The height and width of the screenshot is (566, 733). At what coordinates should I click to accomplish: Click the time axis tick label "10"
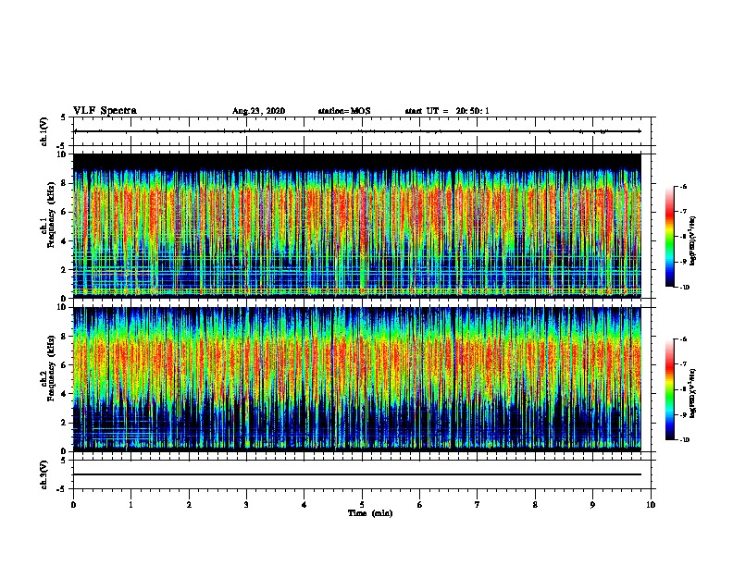click(x=651, y=505)
